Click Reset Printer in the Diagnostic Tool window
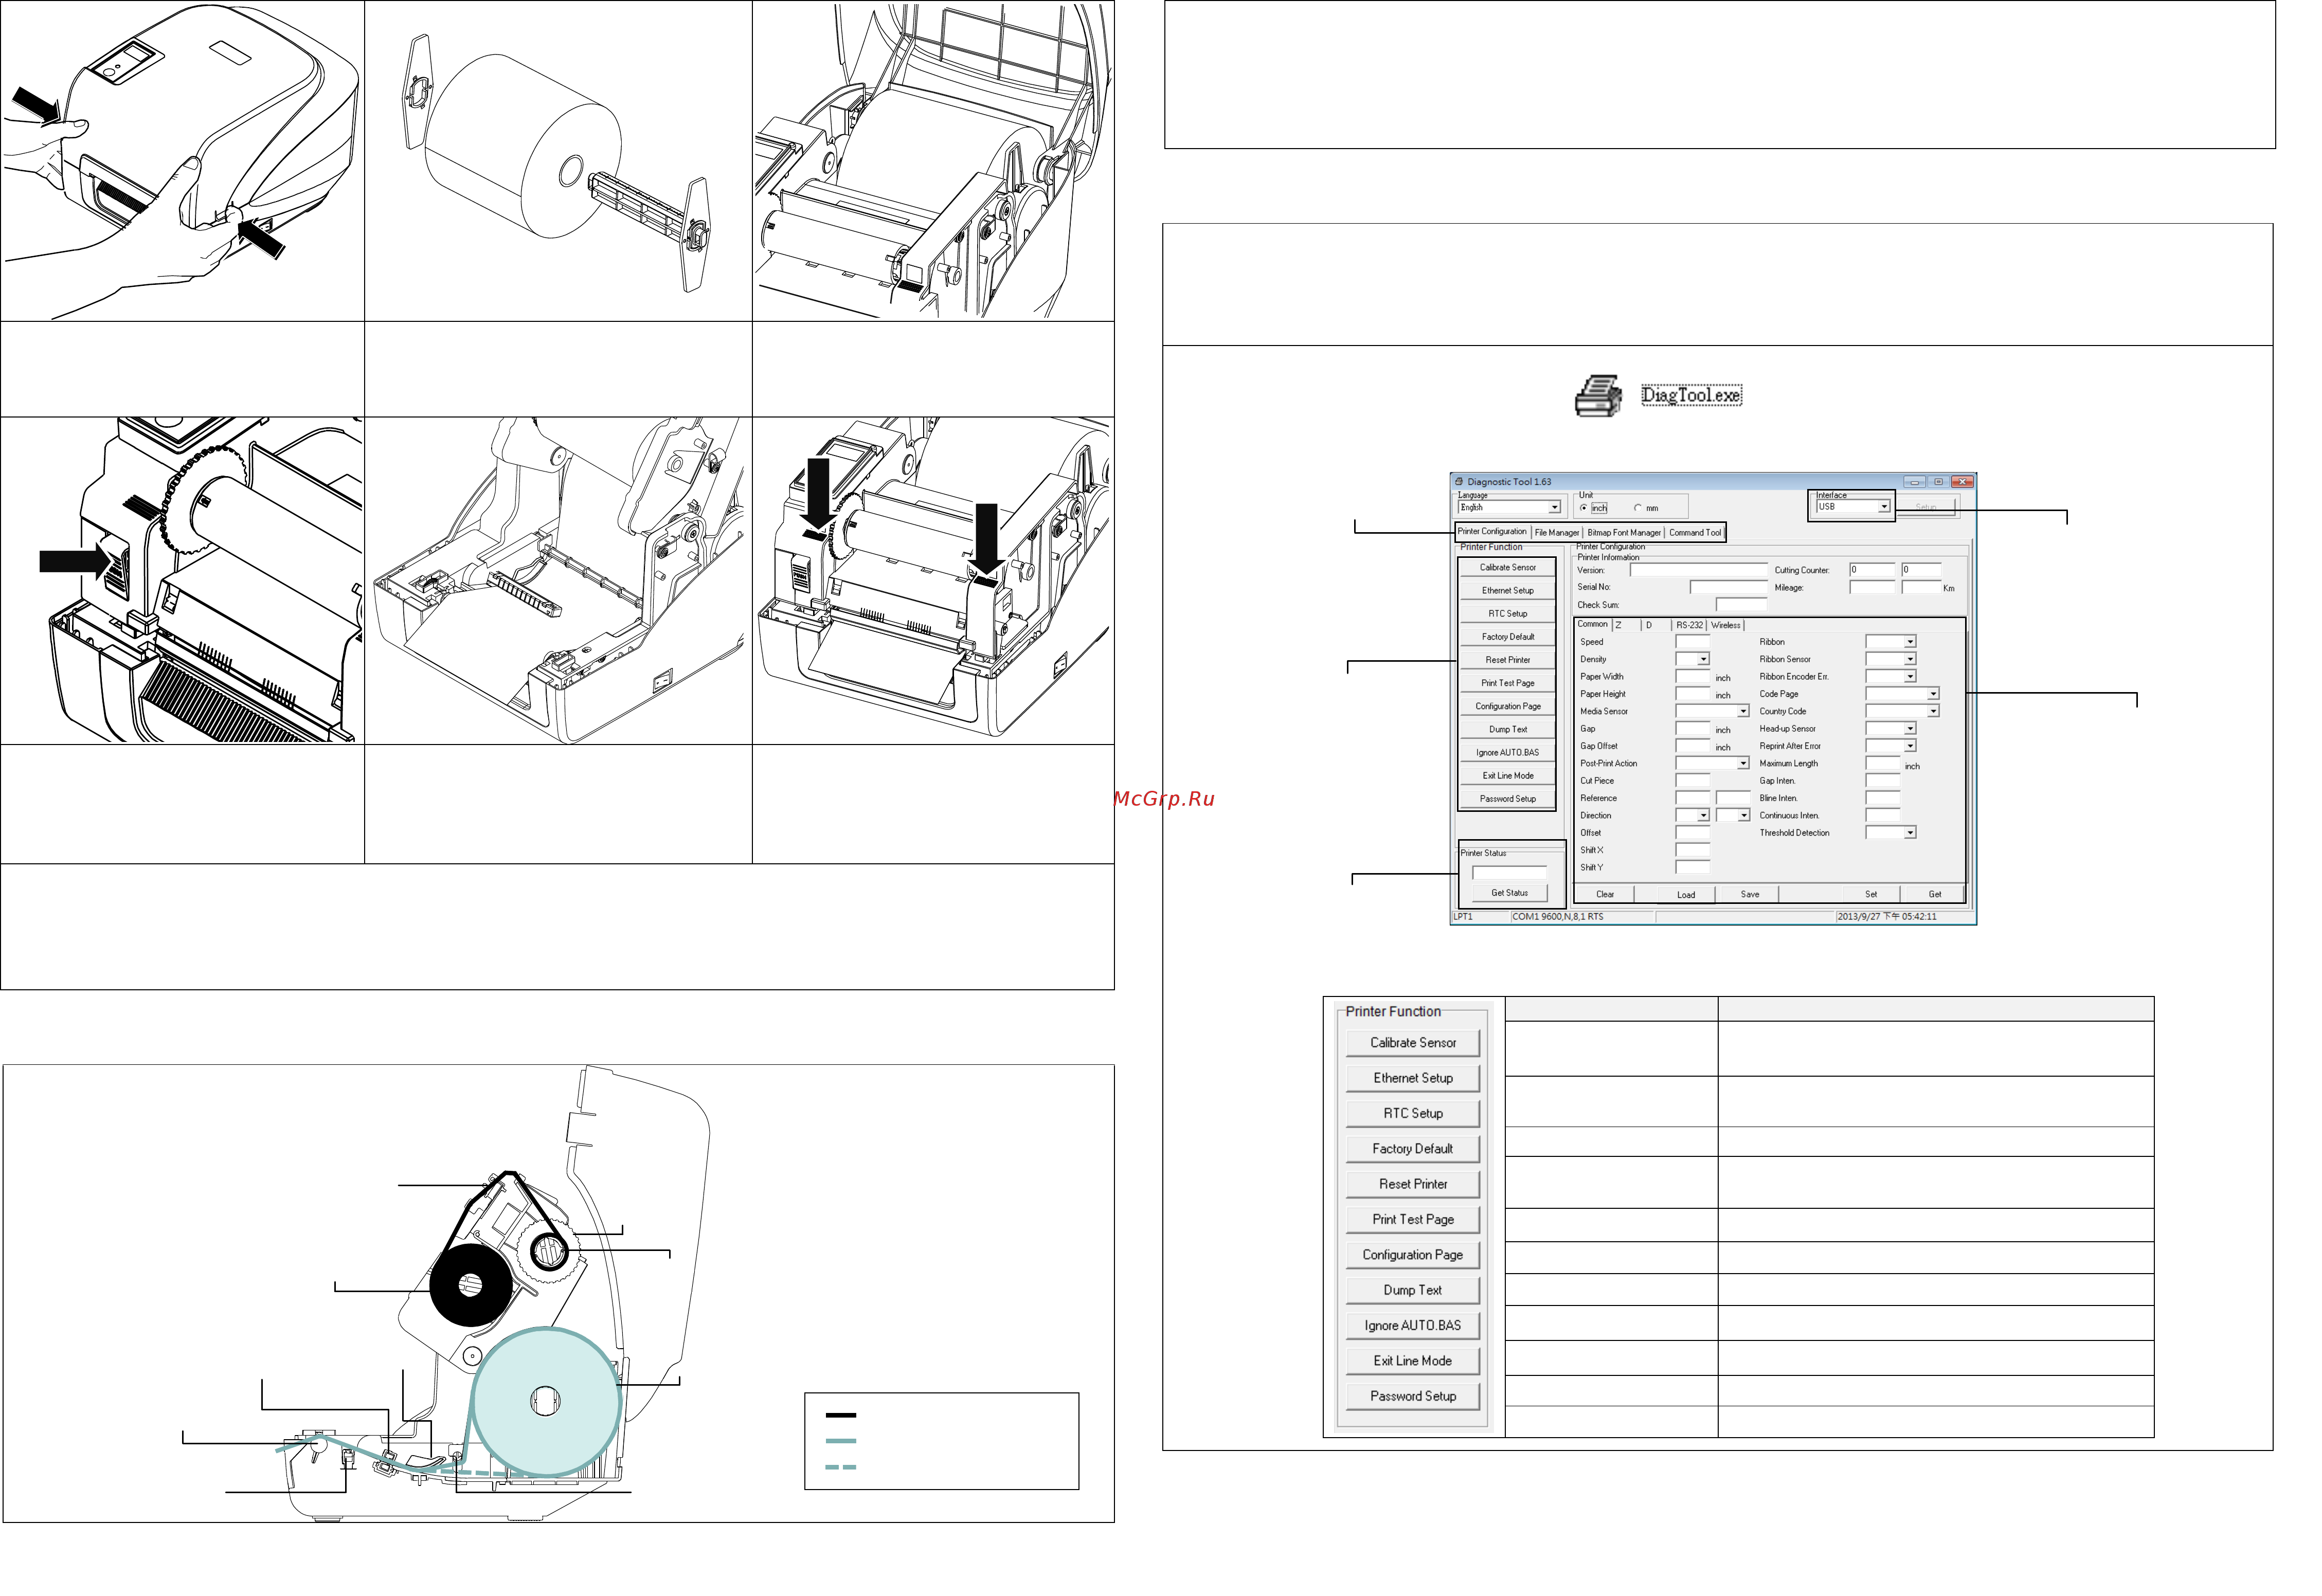 pyautogui.click(x=1508, y=660)
